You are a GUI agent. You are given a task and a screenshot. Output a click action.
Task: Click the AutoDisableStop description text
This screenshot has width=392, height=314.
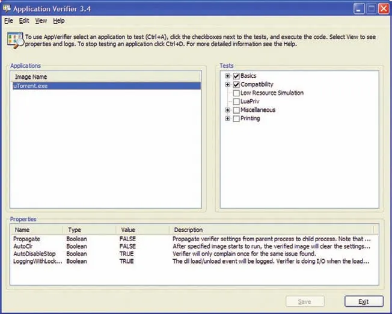[244, 254]
